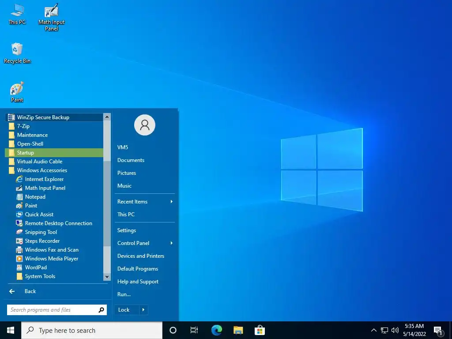Image resolution: width=452 pixels, height=339 pixels.
Task: Click the Windows Start button on taskbar
Action: (x=11, y=330)
